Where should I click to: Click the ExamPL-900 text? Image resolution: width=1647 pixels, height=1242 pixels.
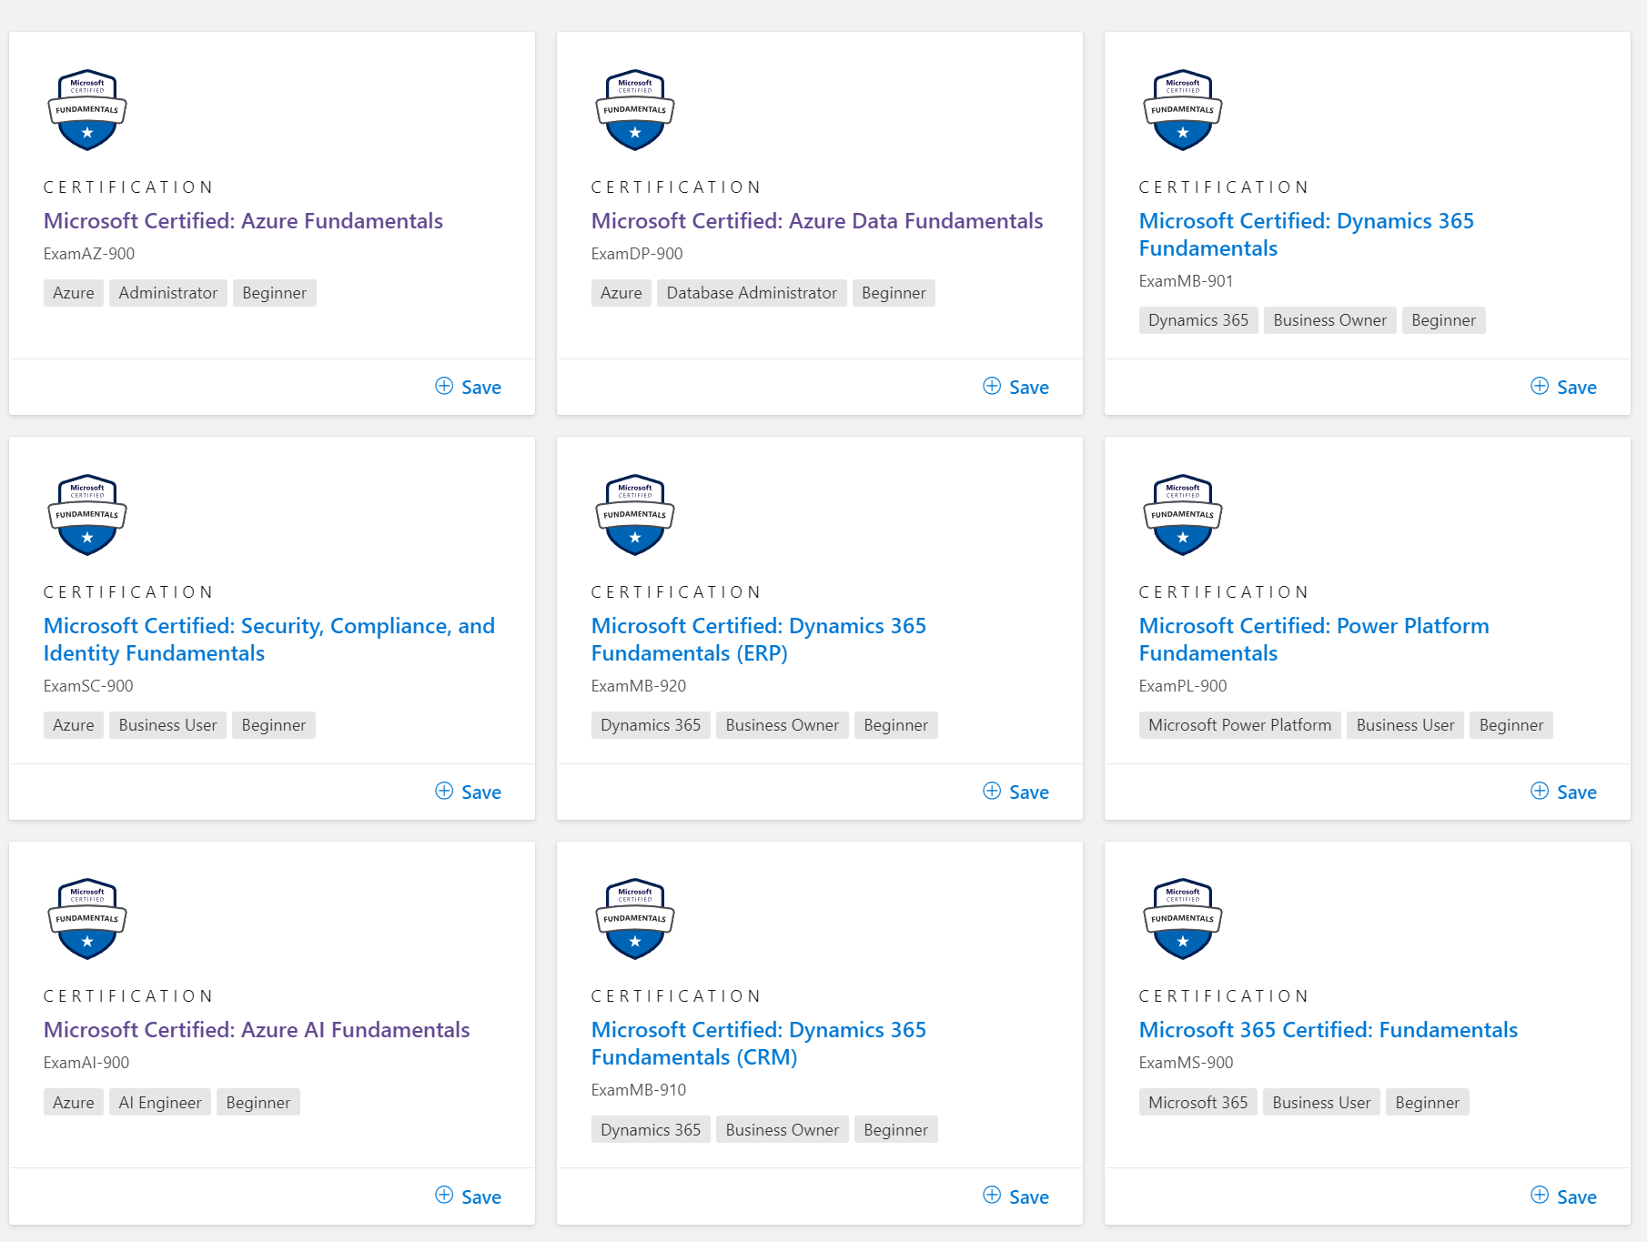[x=1183, y=686]
